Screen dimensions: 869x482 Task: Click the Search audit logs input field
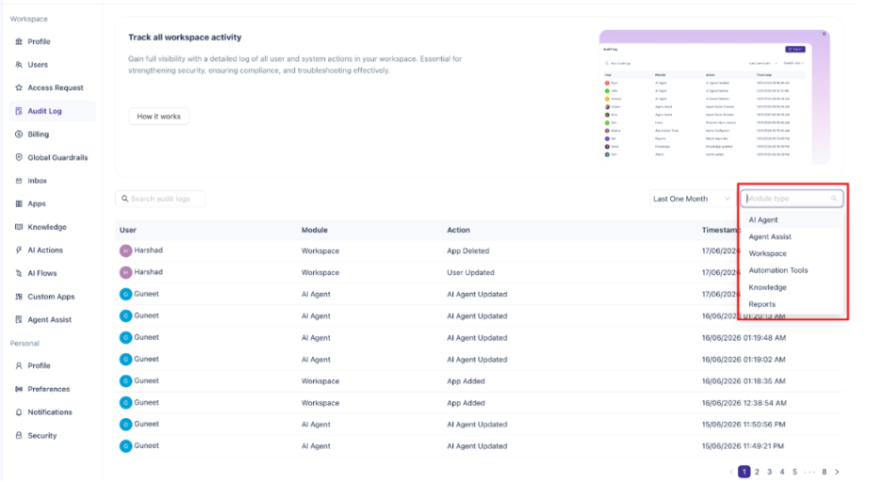pos(160,199)
